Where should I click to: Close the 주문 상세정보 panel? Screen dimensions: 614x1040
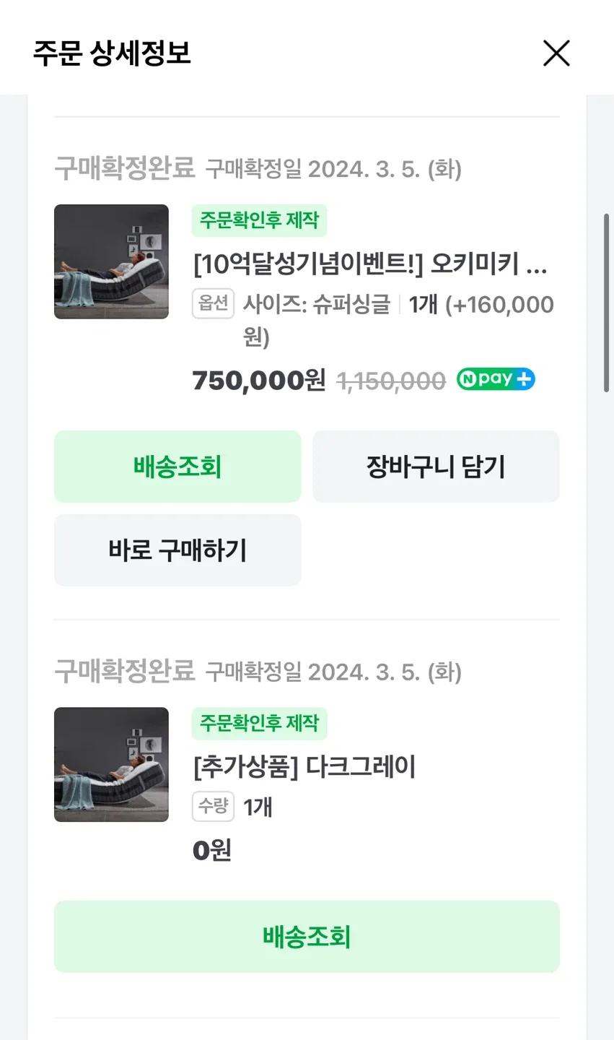coord(556,53)
